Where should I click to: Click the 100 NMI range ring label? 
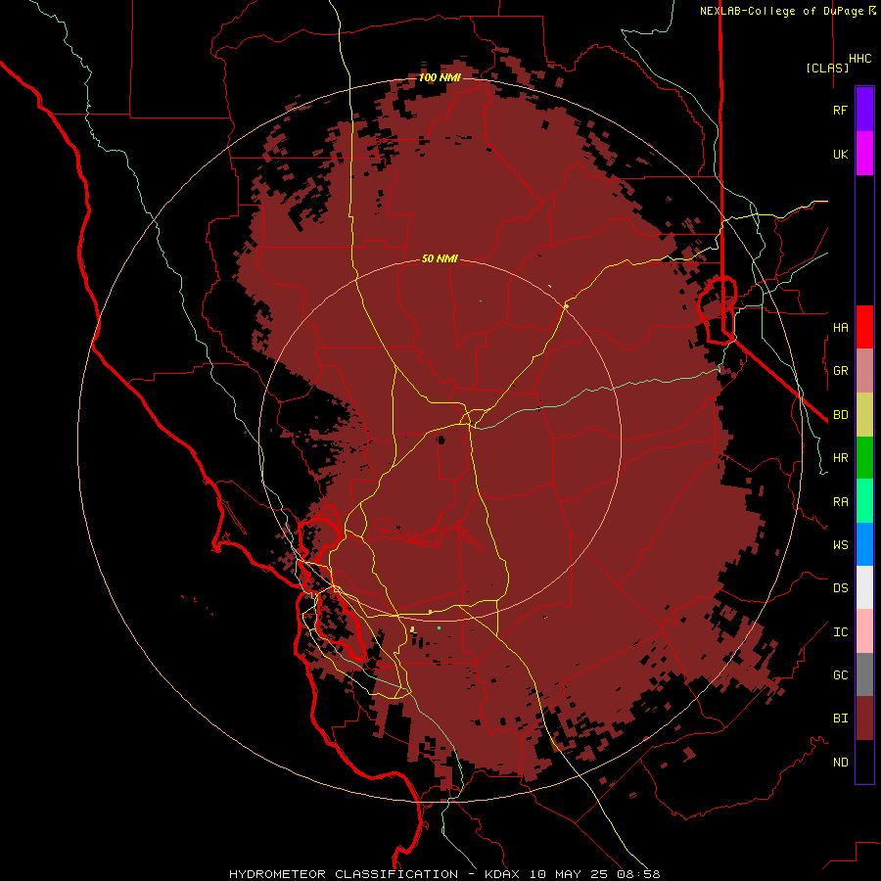tap(440, 77)
